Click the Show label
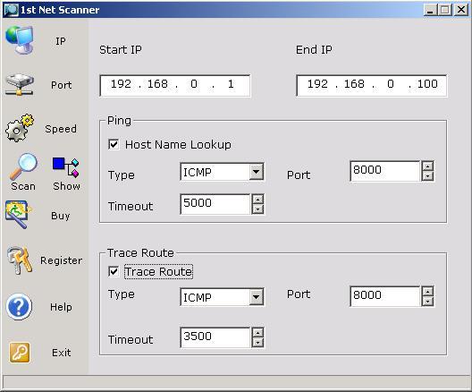Image resolution: width=472 pixels, height=392 pixels. point(66,186)
